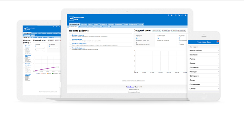Click the leftmost round icon in laptop header
Viewport: 244px width, 136px height.
click(x=168, y=15)
